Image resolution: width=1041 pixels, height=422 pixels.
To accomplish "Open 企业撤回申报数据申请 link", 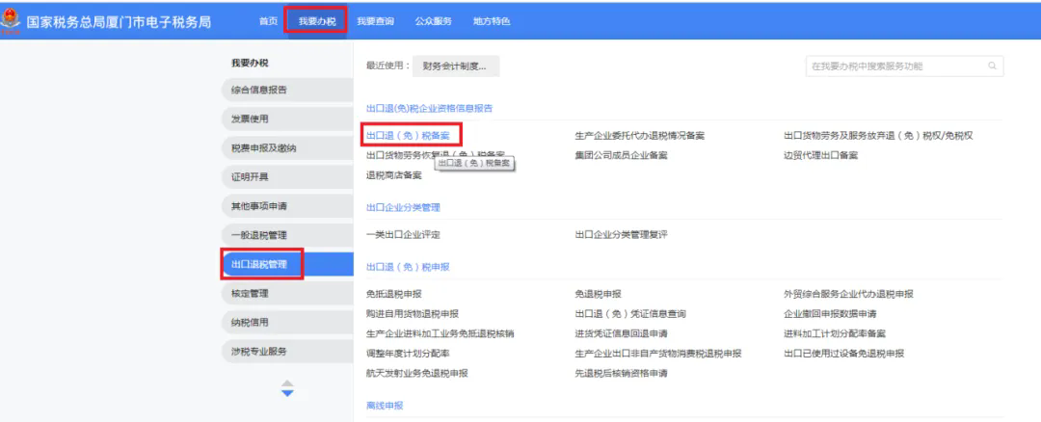I will click(x=830, y=314).
